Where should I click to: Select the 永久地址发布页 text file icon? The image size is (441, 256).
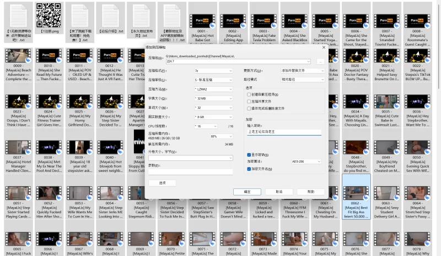(138, 15)
